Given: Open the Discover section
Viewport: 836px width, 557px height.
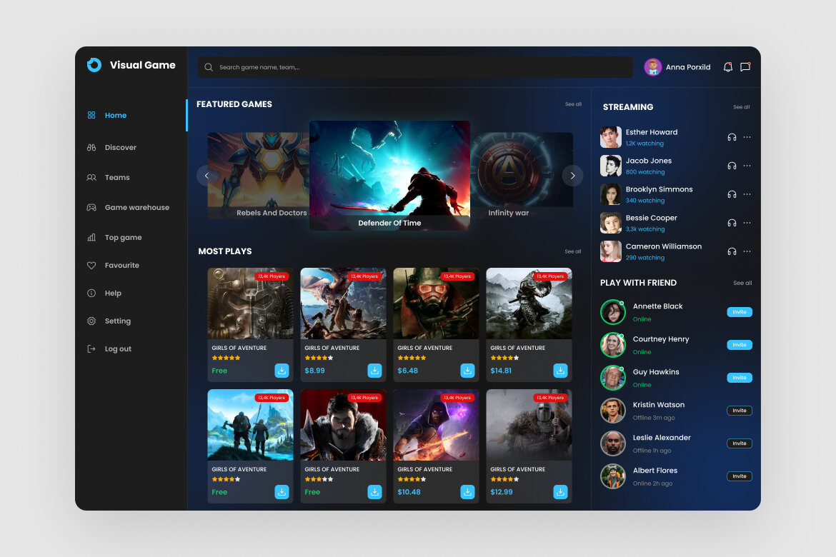Looking at the screenshot, I should coord(120,147).
